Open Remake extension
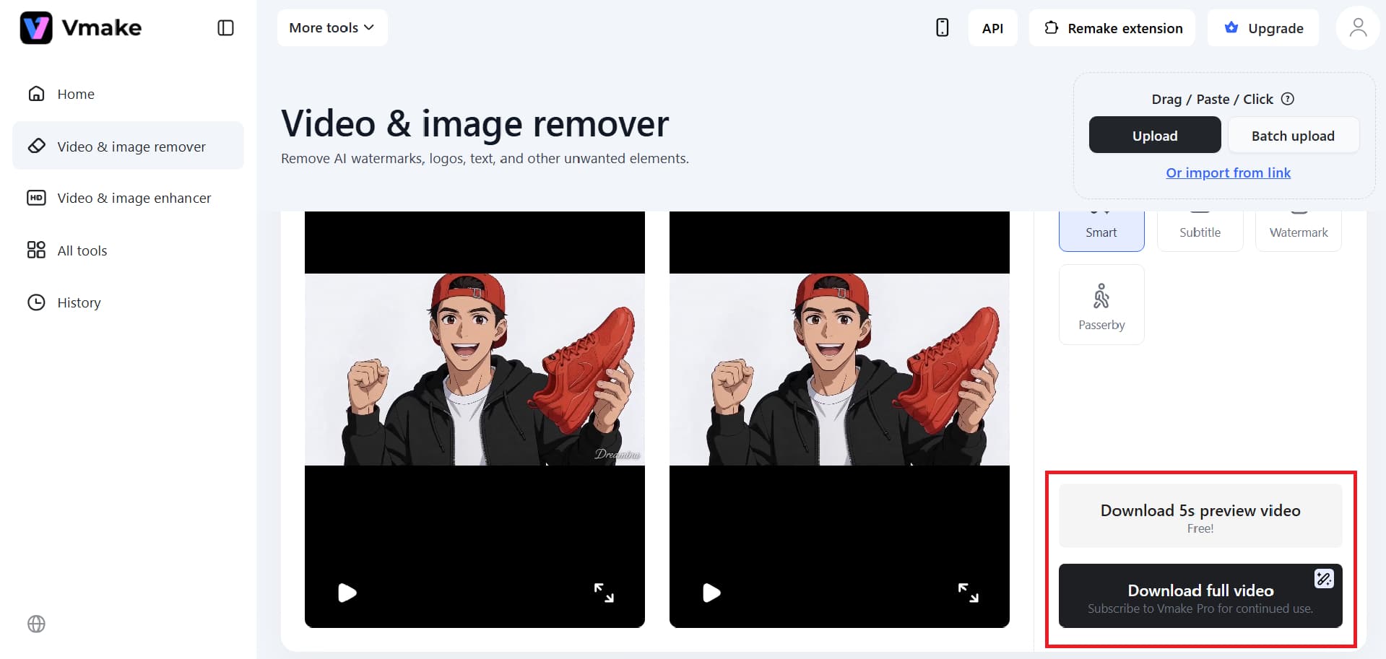Viewport: 1386px width, 659px height. 1112,28
